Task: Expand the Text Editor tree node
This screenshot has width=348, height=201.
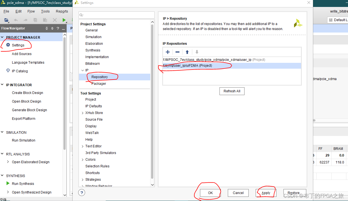Action: [x=82, y=146]
